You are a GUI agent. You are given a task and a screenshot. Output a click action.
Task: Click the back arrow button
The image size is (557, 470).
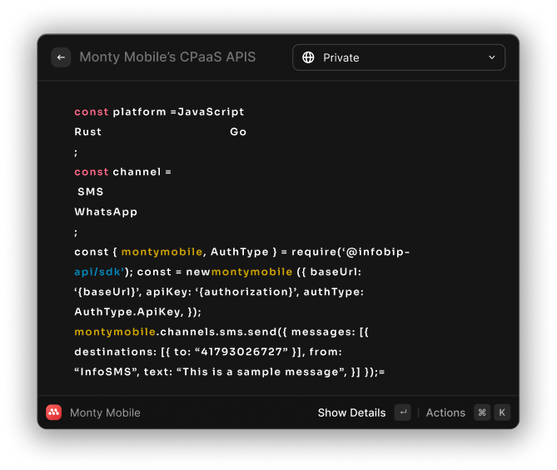point(61,57)
